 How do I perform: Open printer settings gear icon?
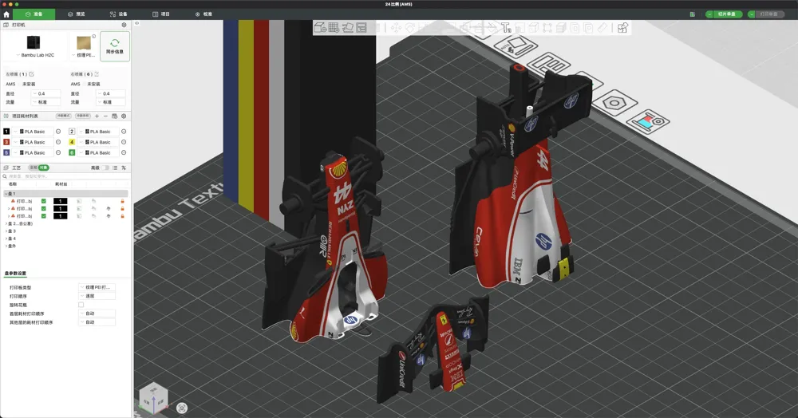[x=124, y=25]
